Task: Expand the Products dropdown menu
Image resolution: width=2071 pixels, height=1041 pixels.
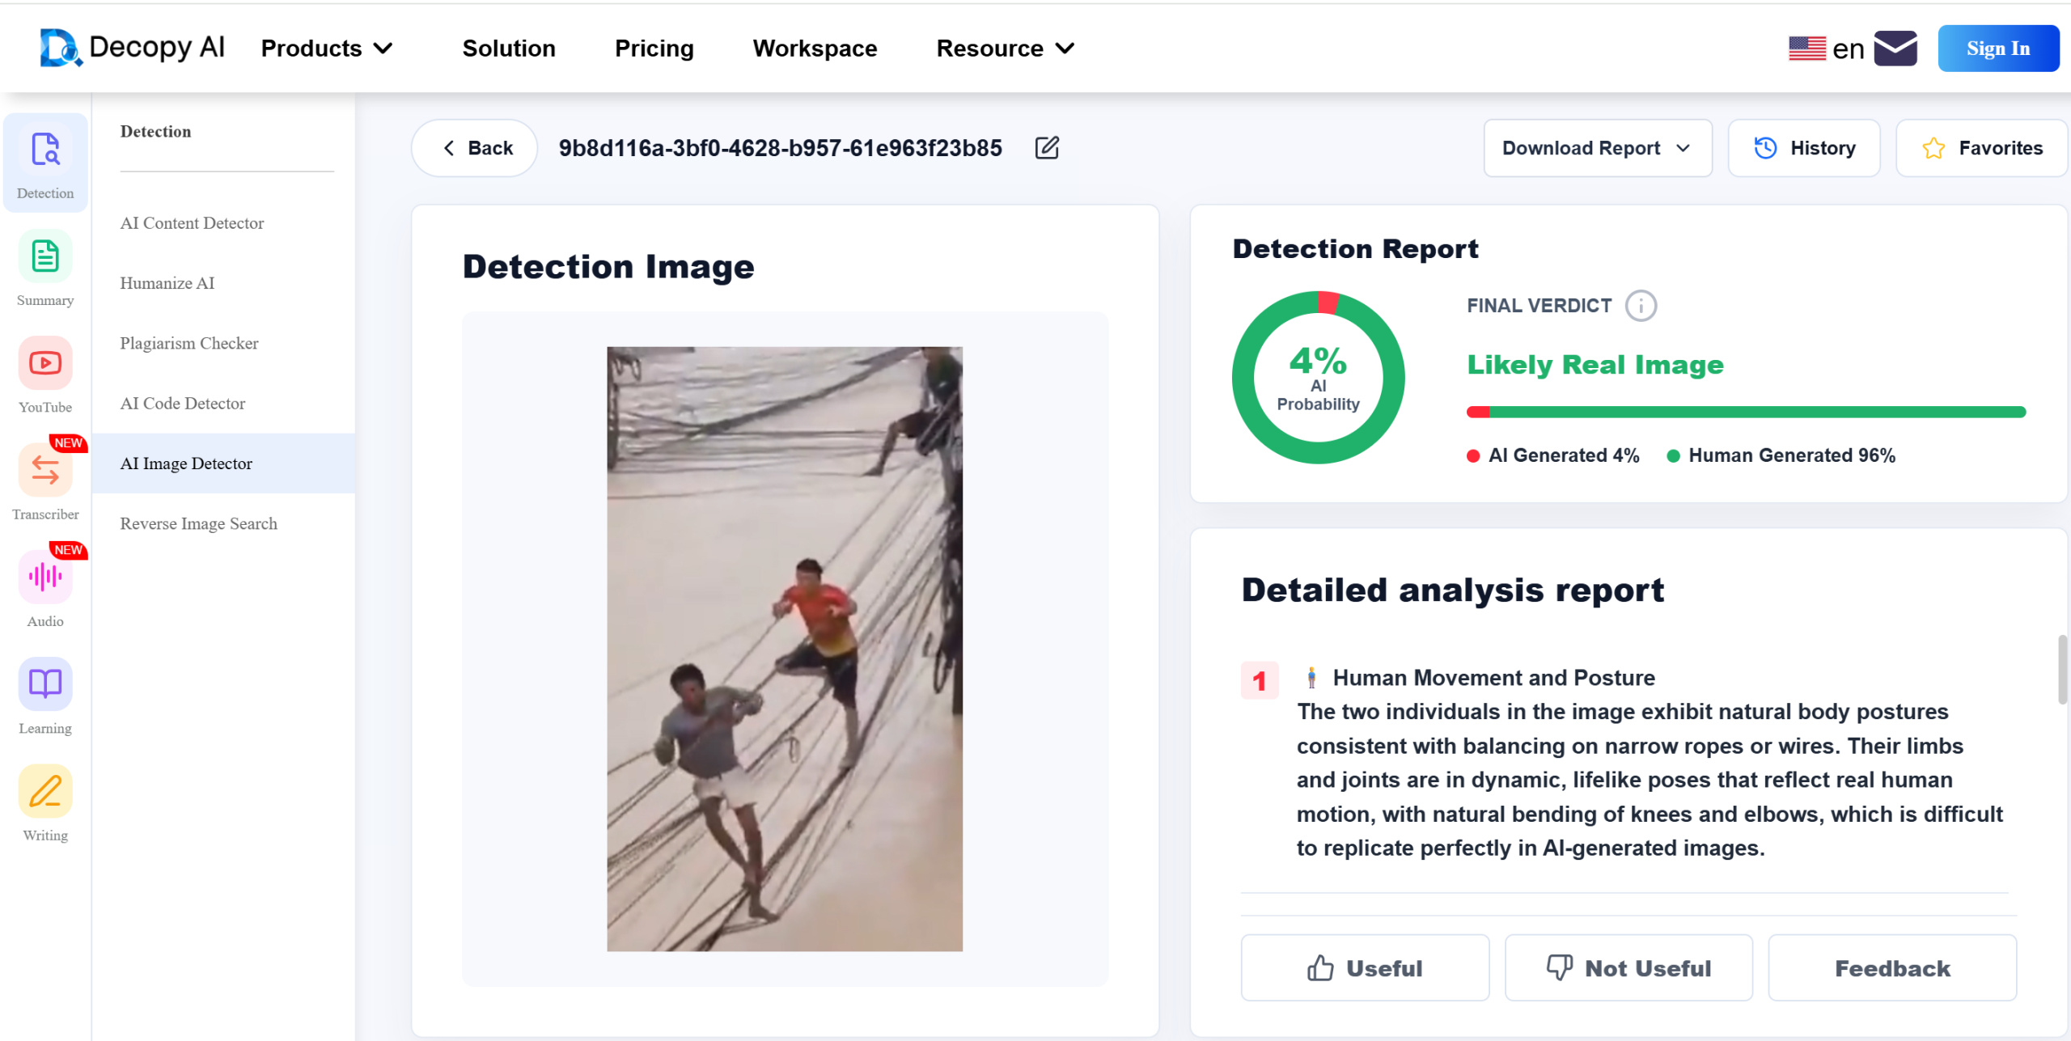Action: click(327, 49)
